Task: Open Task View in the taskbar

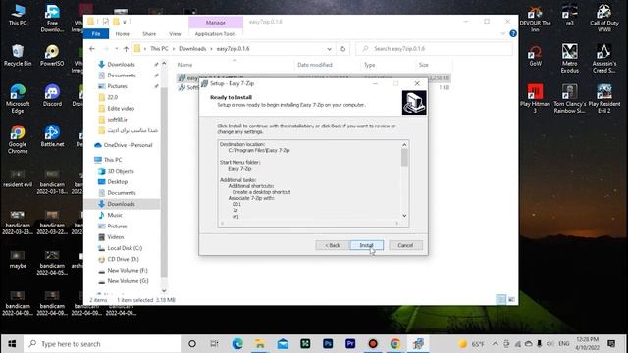Action: pyautogui.click(x=214, y=344)
